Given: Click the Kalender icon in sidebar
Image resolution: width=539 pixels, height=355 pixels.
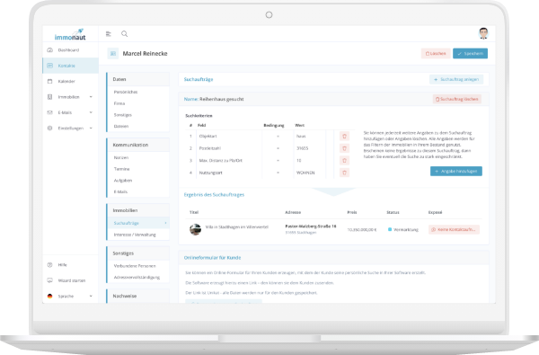Looking at the screenshot, I should pos(49,81).
